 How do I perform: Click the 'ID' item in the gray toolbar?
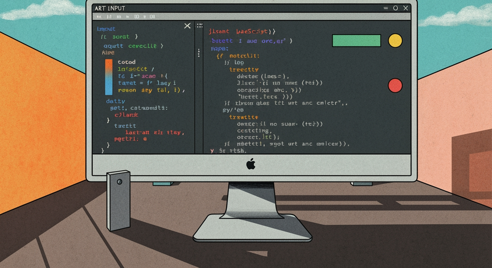(137, 17)
